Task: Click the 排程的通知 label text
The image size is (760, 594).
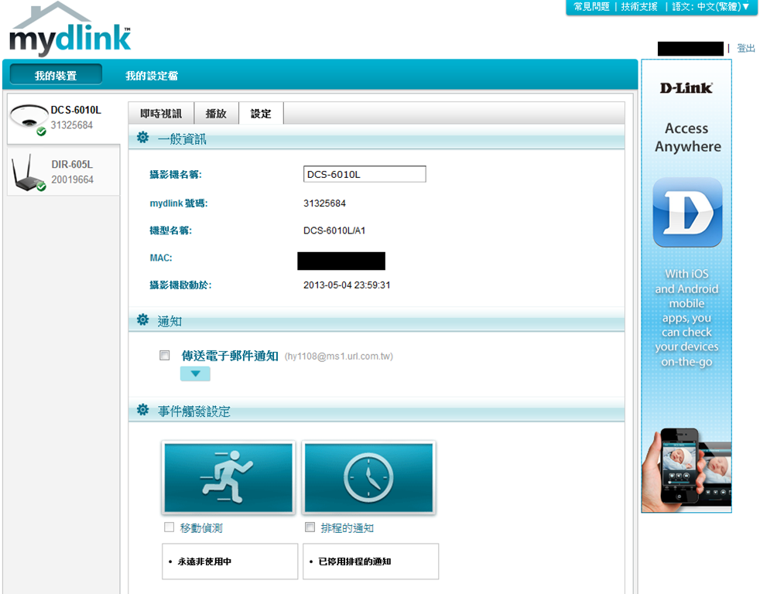Action: click(347, 528)
